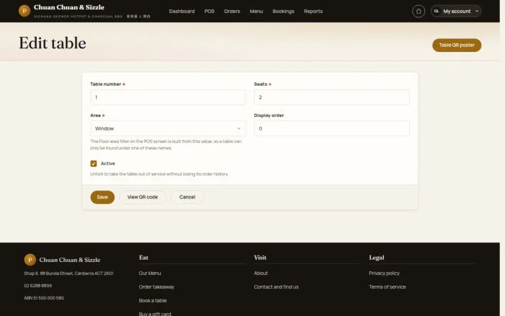
Task: Click the phone number 02 6288 8899
Action: pos(38,286)
